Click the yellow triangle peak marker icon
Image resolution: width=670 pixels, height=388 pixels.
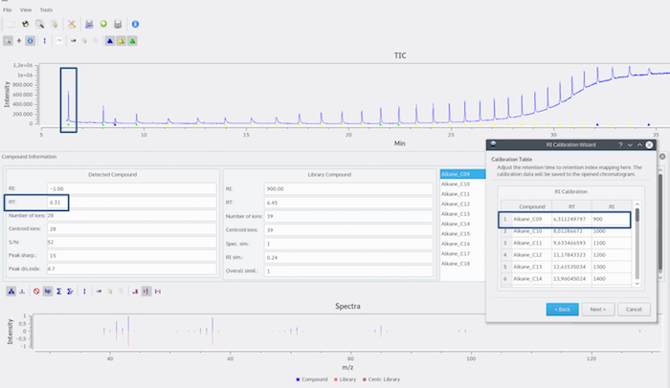121,41
